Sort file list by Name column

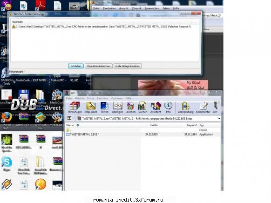(70, 125)
